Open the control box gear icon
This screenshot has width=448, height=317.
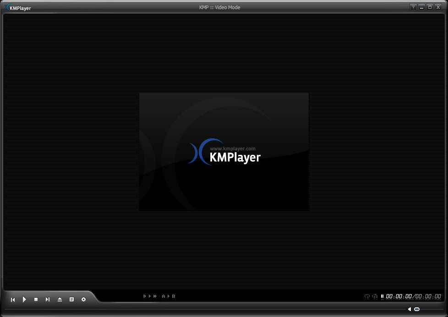[83, 300]
